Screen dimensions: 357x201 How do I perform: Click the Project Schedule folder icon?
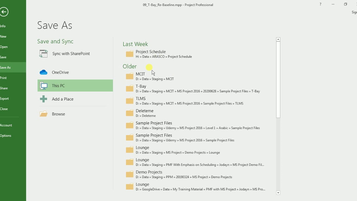pos(129,54)
